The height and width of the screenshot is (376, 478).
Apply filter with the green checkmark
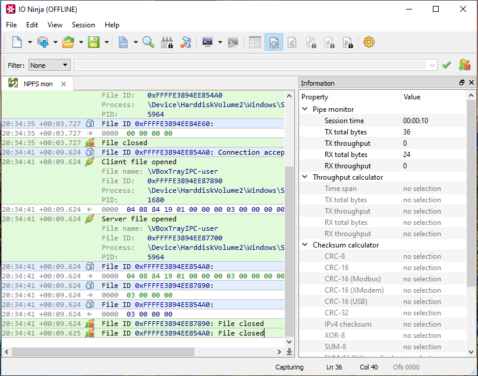pyautogui.click(x=446, y=65)
